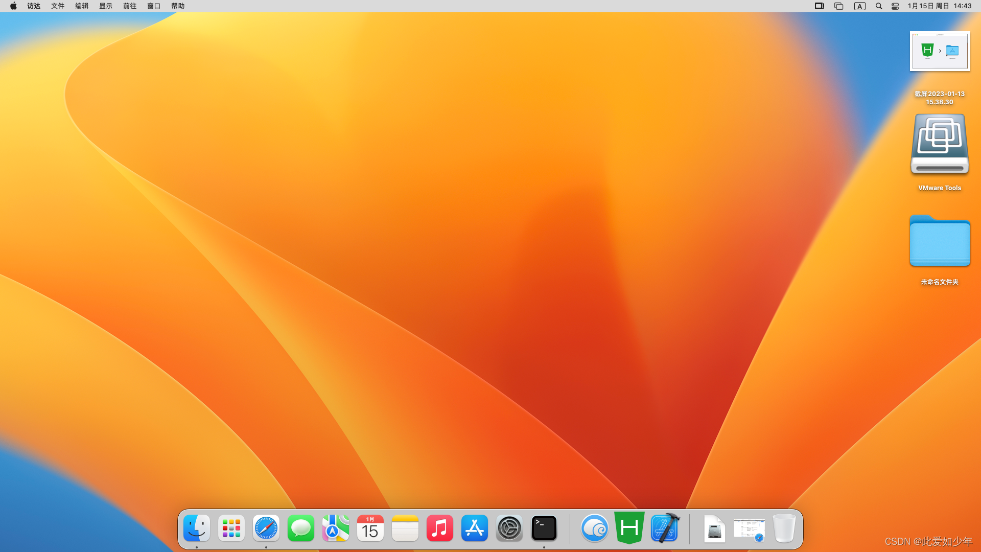
Task: Click Spotlight search magnifier icon
Action: (x=879, y=6)
